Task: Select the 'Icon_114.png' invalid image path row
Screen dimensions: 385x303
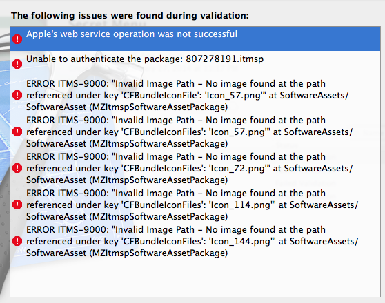Action: coord(195,205)
